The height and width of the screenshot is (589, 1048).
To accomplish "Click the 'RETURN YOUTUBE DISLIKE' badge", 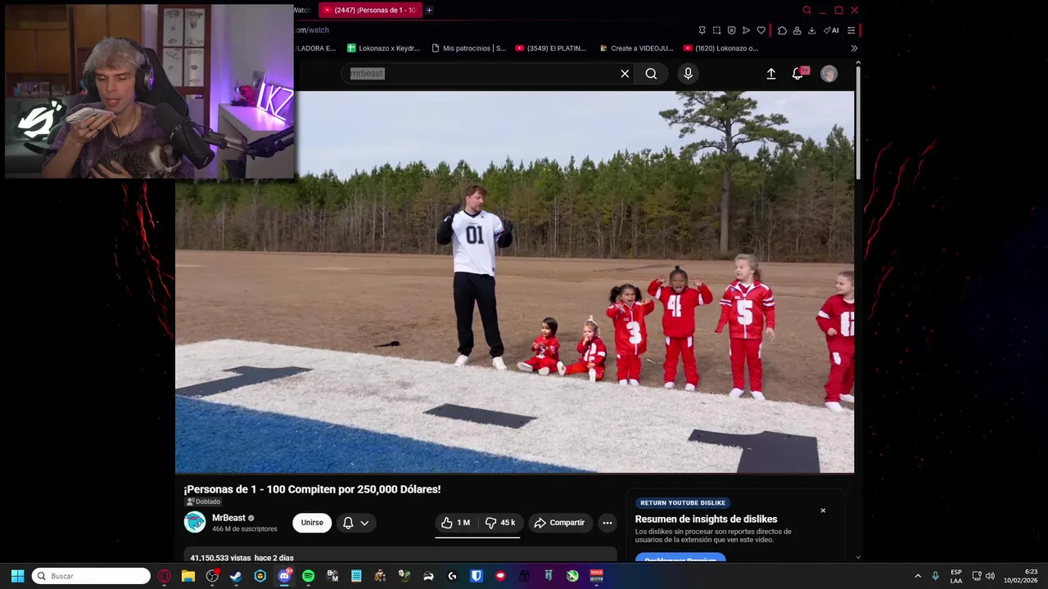I will click(x=683, y=503).
